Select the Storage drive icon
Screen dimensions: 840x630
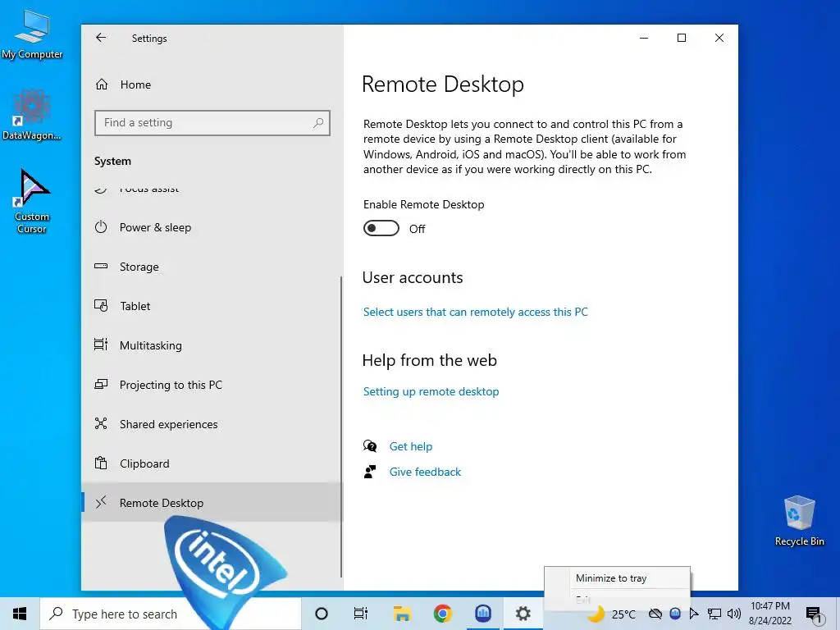coord(101,266)
